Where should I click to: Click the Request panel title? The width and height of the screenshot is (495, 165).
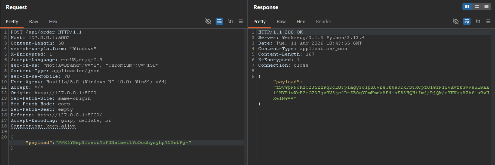(x=16, y=7)
